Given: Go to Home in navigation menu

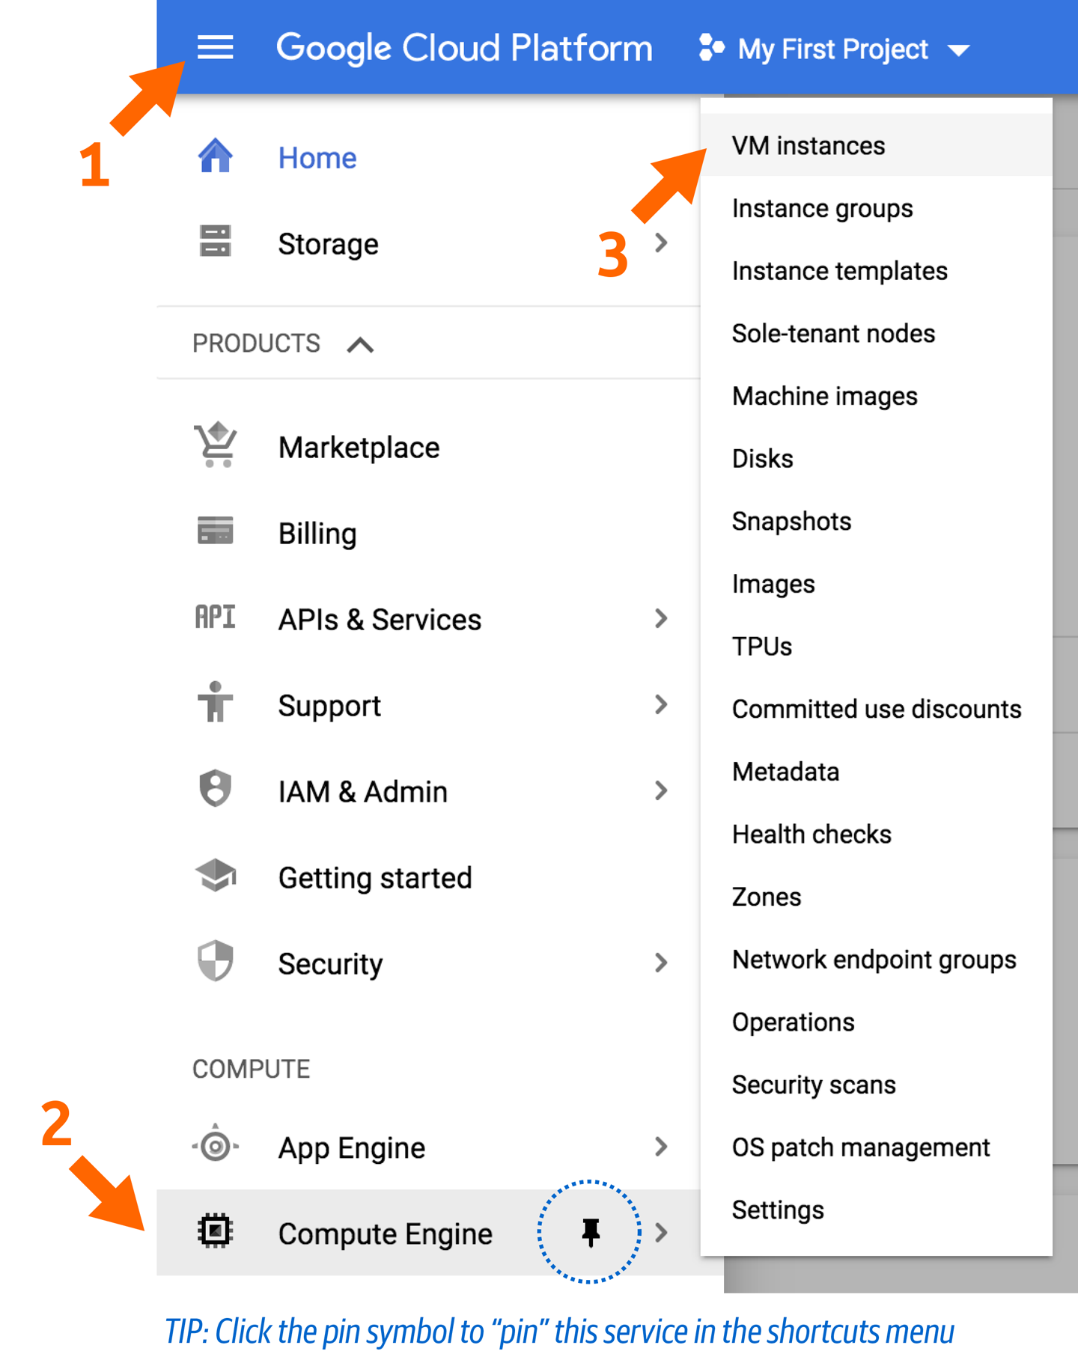Looking at the screenshot, I should click(x=317, y=158).
